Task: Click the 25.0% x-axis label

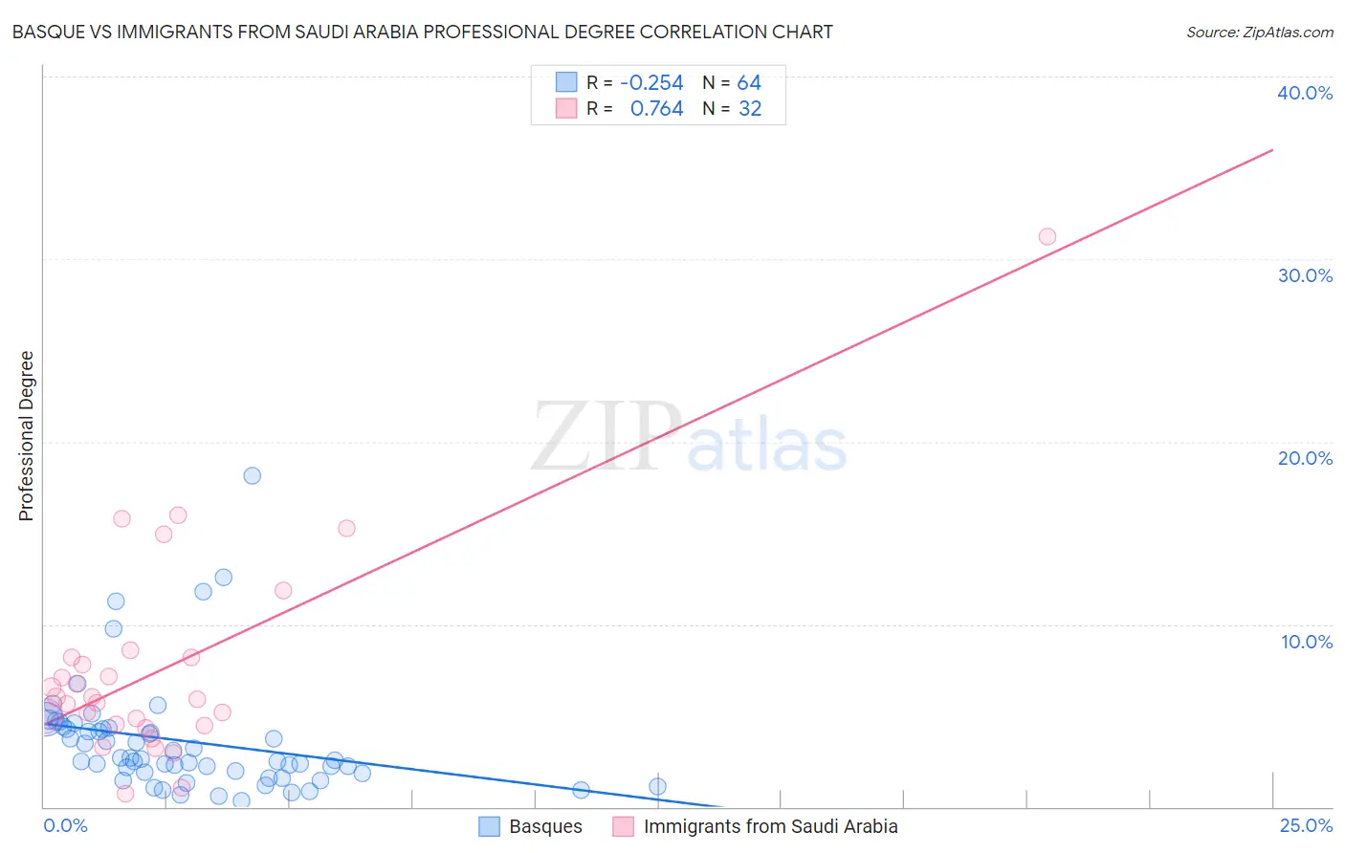Action: click(x=1306, y=825)
